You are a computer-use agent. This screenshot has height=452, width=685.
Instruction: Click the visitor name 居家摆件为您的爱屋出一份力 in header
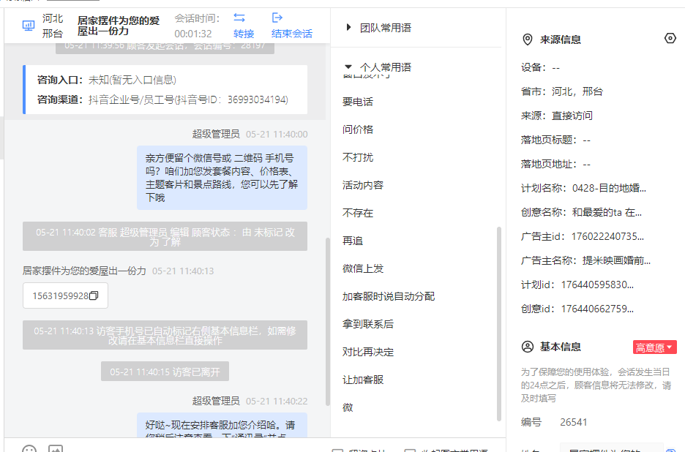point(119,26)
